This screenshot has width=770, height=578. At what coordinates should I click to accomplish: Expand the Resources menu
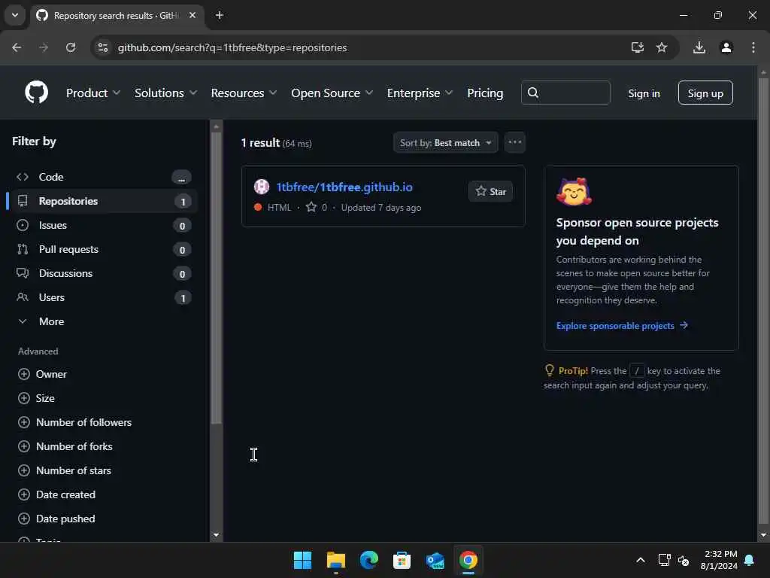tap(244, 93)
